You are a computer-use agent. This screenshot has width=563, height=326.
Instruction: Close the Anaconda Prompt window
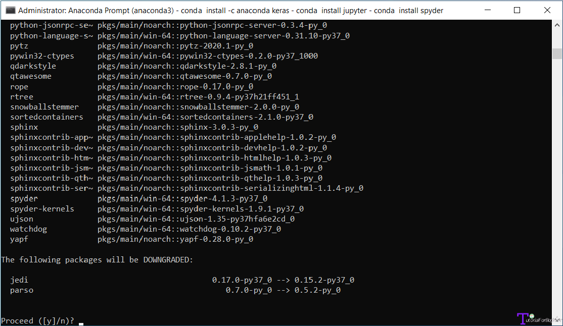coord(547,10)
